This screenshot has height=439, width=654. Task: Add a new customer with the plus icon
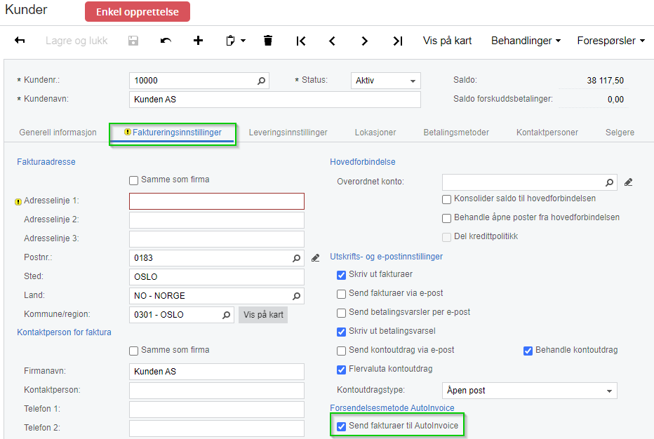pyautogui.click(x=198, y=41)
